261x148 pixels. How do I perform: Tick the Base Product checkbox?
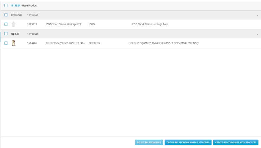(x=6, y=6)
